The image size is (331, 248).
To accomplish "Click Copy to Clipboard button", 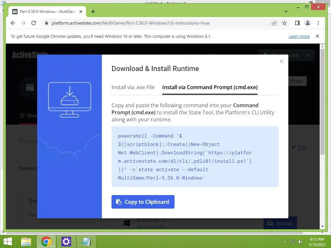I will pos(143,202).
